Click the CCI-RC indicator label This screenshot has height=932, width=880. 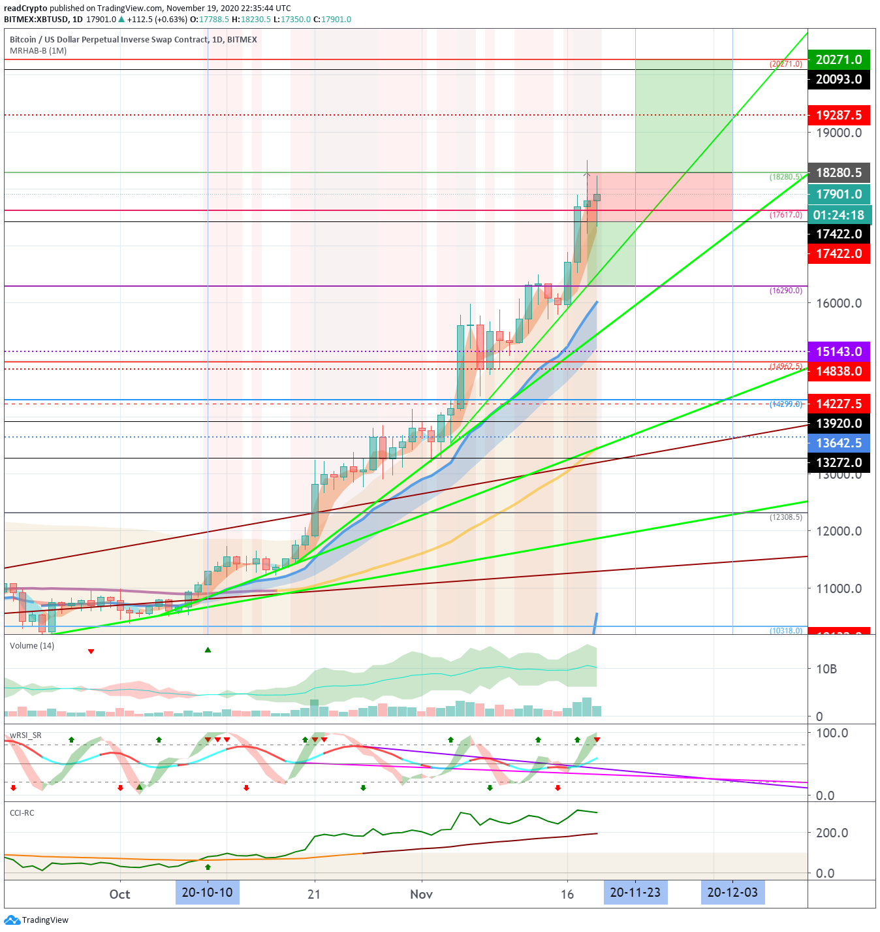point(22,813)
